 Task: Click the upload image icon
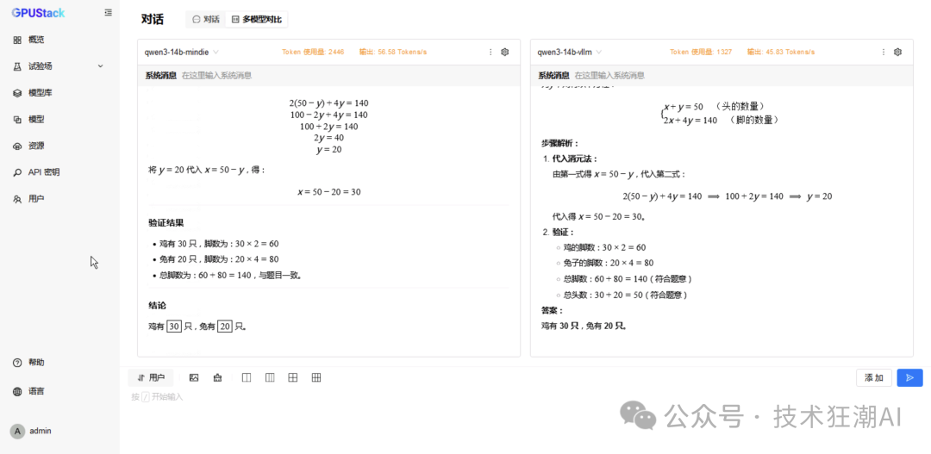point(194,378)
